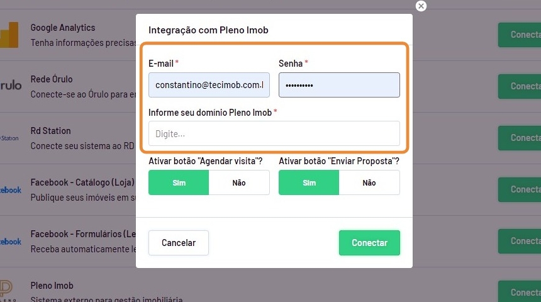Click the Google Analytics logo icon
This screenshot has width=541, height=302.
tap(9, 35)
